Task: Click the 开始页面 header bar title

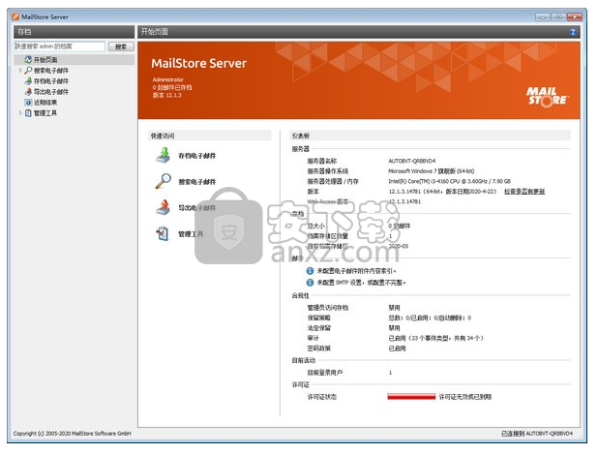Action: pos(155,32)
